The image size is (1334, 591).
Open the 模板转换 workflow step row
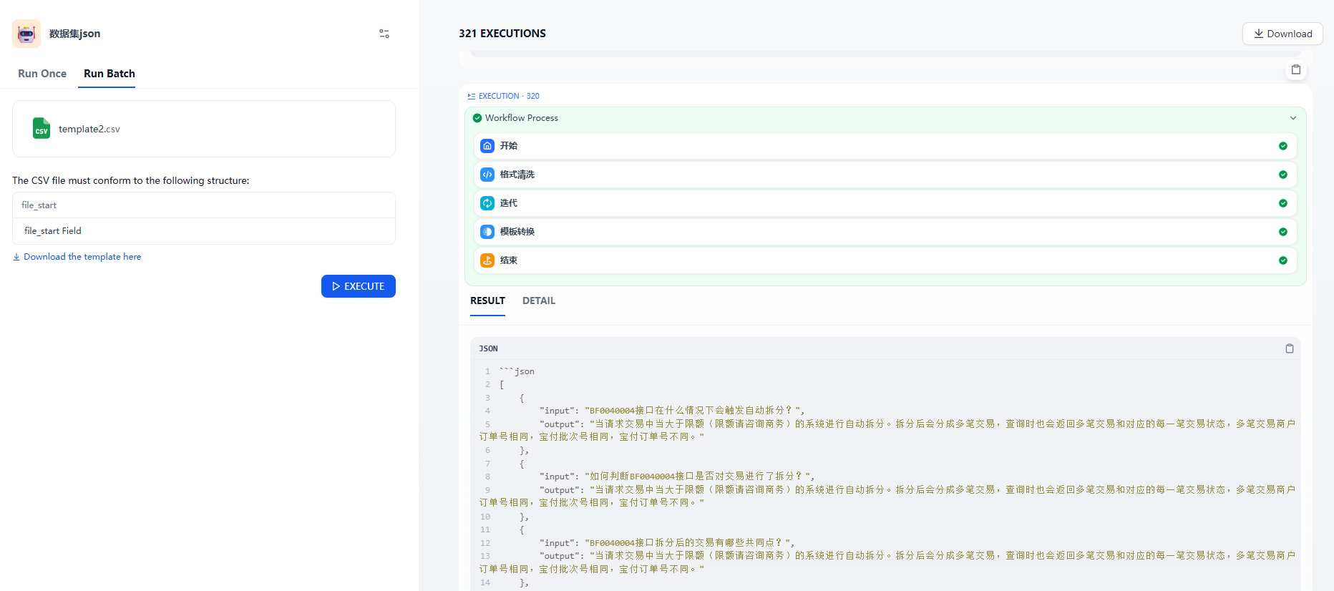[885, 232]
